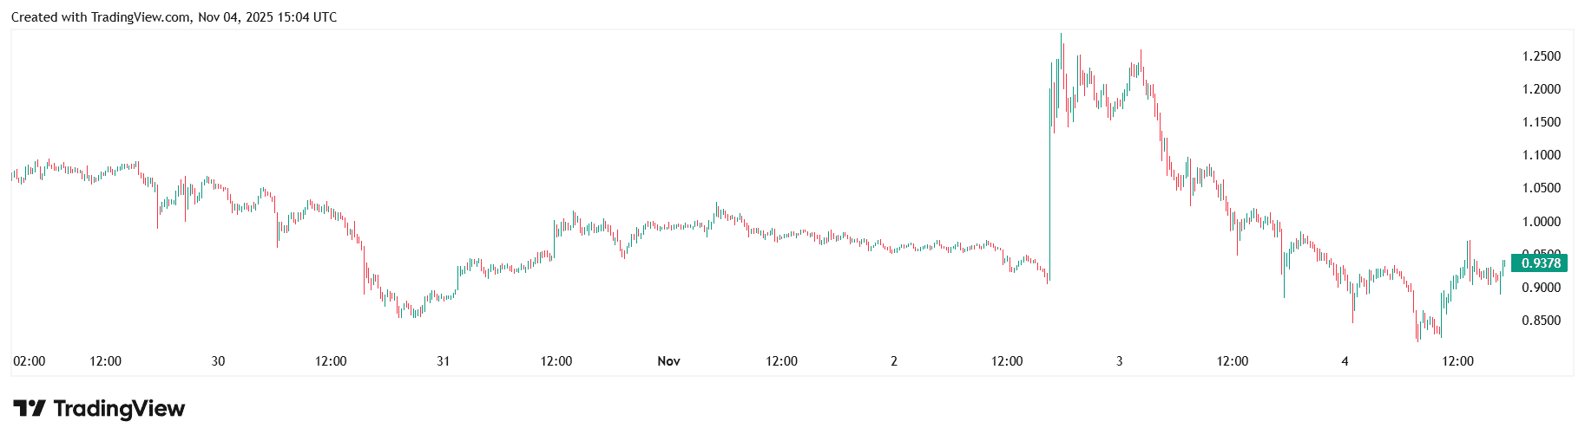The image size is (1585, 441).
Task: Select the 1.0500 price scale label
Action: (x=1541, y=188)
